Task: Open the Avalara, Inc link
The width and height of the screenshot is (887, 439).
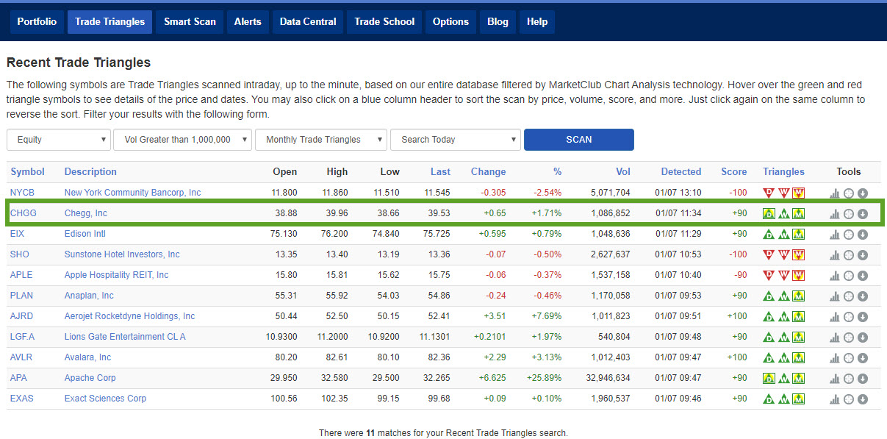Action: (87, 357)
